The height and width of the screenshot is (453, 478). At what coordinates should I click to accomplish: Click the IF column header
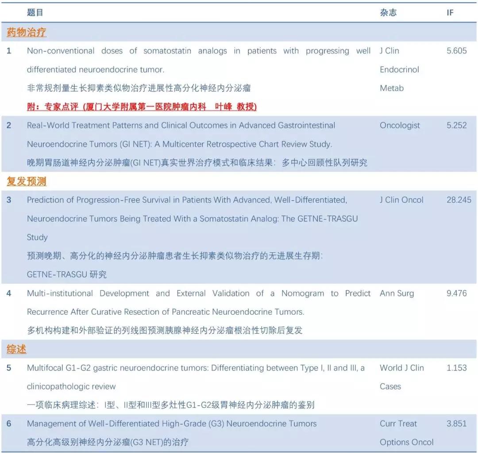coord(450,13)
